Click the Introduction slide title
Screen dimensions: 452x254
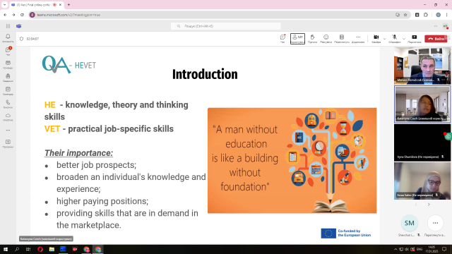pos(205,74)
